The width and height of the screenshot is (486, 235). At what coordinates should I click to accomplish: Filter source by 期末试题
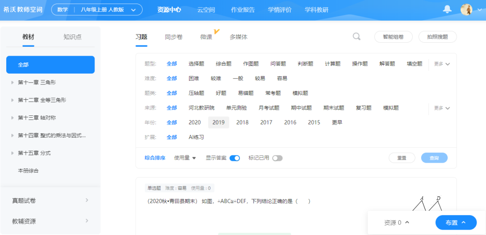334,108
